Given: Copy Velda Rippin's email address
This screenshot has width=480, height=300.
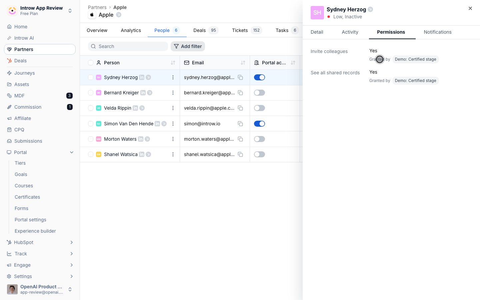Looking at the screenshot, I should pos(240,108).
